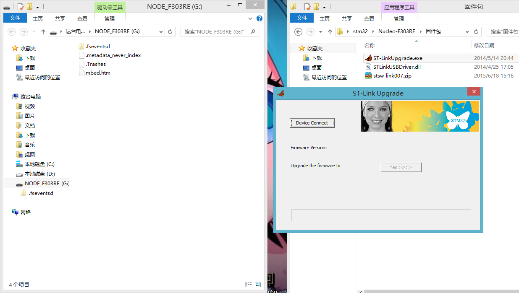This screenshot has height=293, width=519.
Task: Click the 固件包 search box
Action: [x=503, y=31]
